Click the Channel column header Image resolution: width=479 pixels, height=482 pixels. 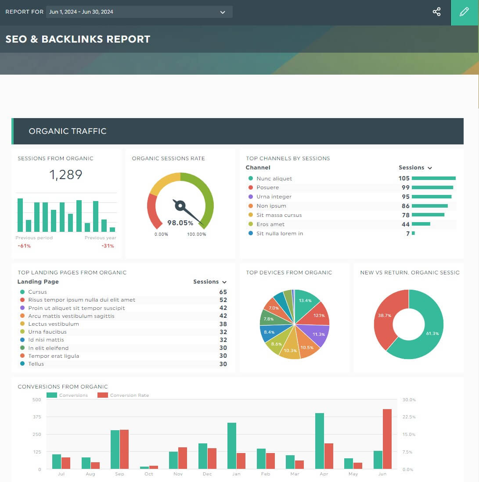point(258,168)
